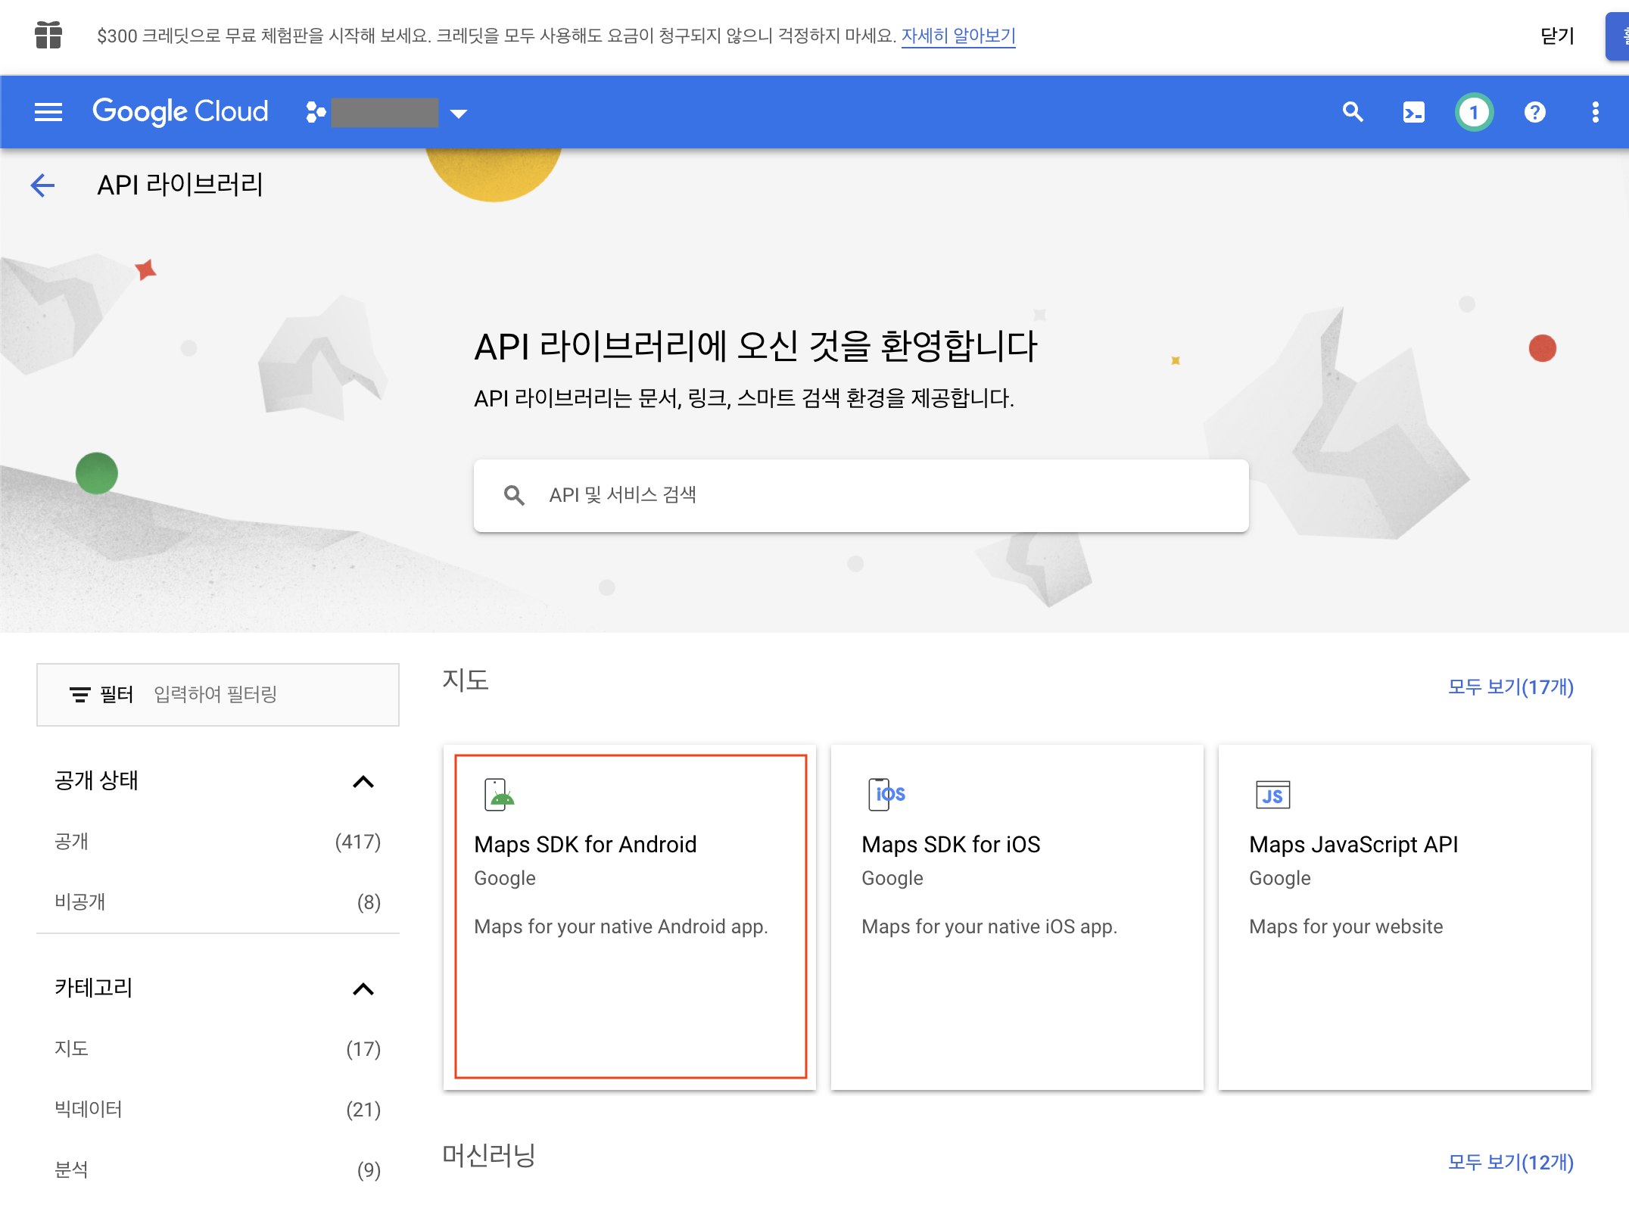Select the 비공개 filter option
Image resolution: width=1629 pixels, height=1205 pixels.
80,902
